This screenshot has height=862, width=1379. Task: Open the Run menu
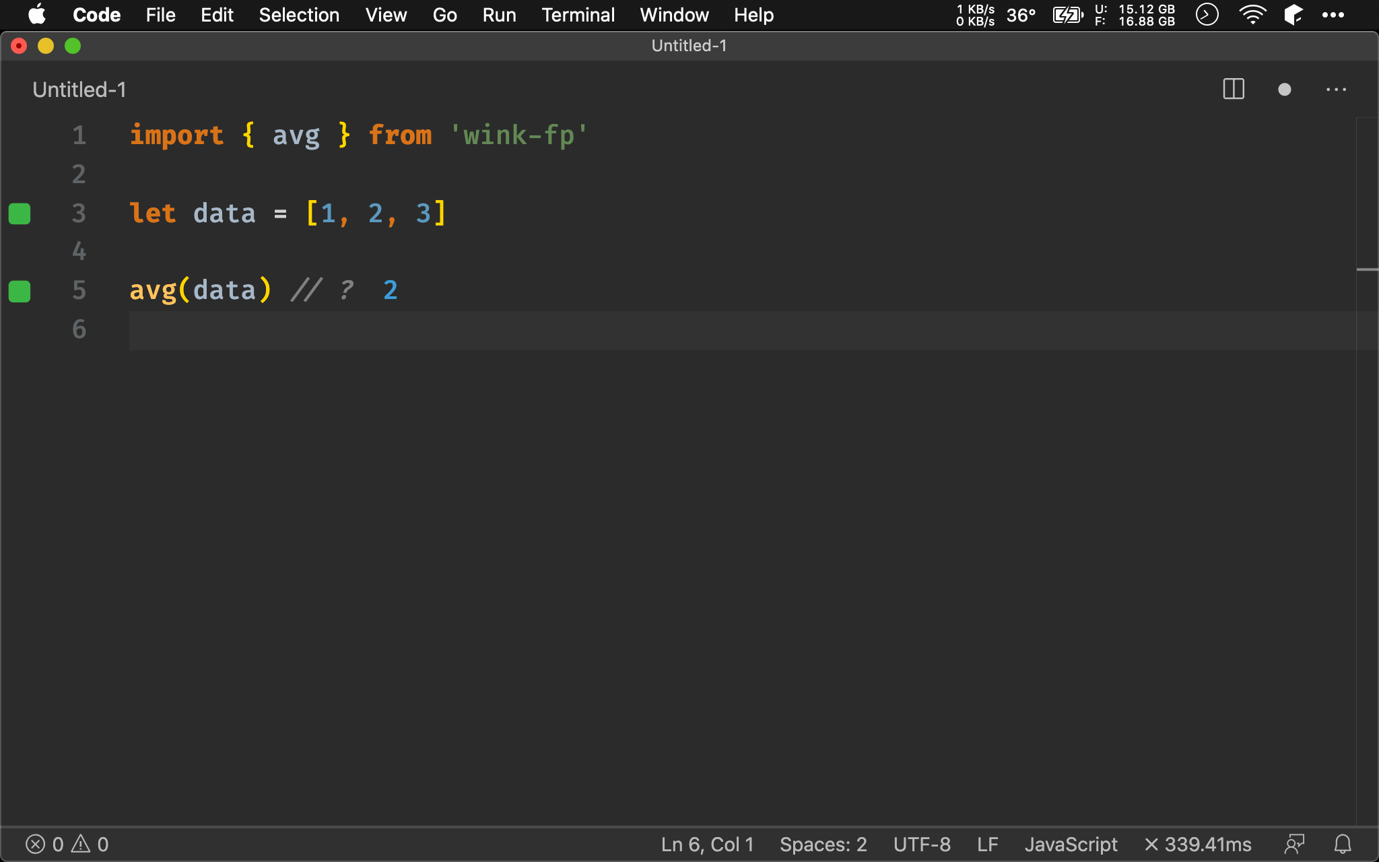click(499, 15)
